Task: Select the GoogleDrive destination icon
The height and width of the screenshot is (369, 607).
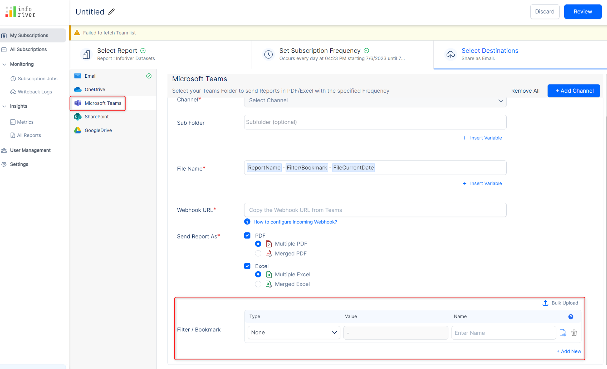Action: [x=78, y=130]
